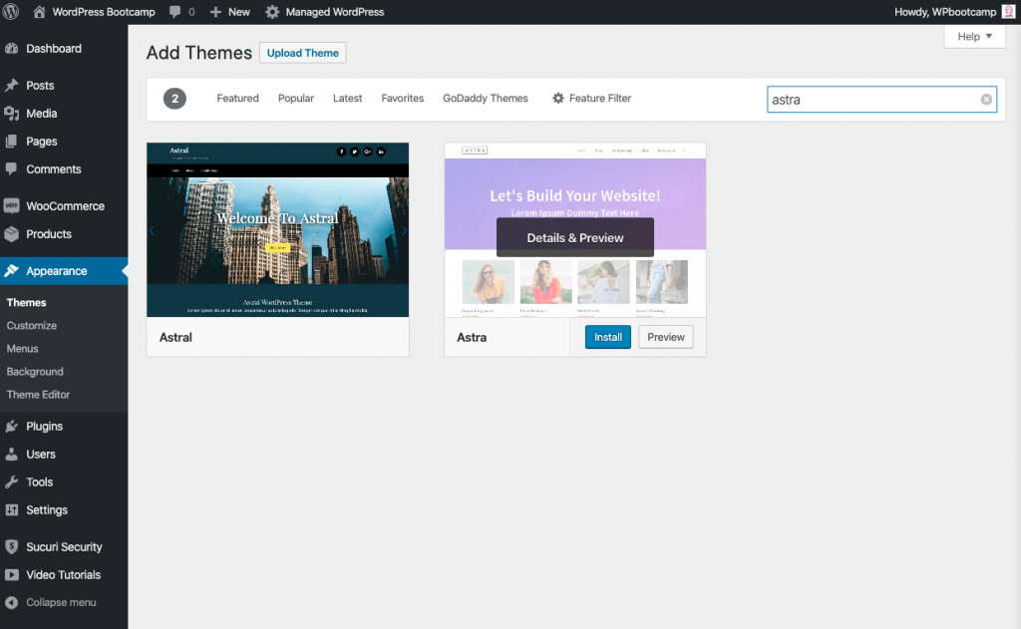1021x629 pixels.
Task: Open the Products menu label
Action: tap(49, 234)
